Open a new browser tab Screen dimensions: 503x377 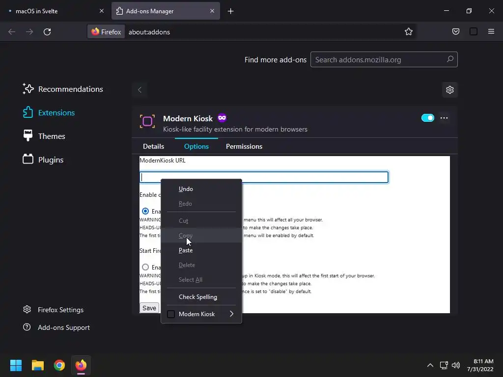[x=230, y=11]
